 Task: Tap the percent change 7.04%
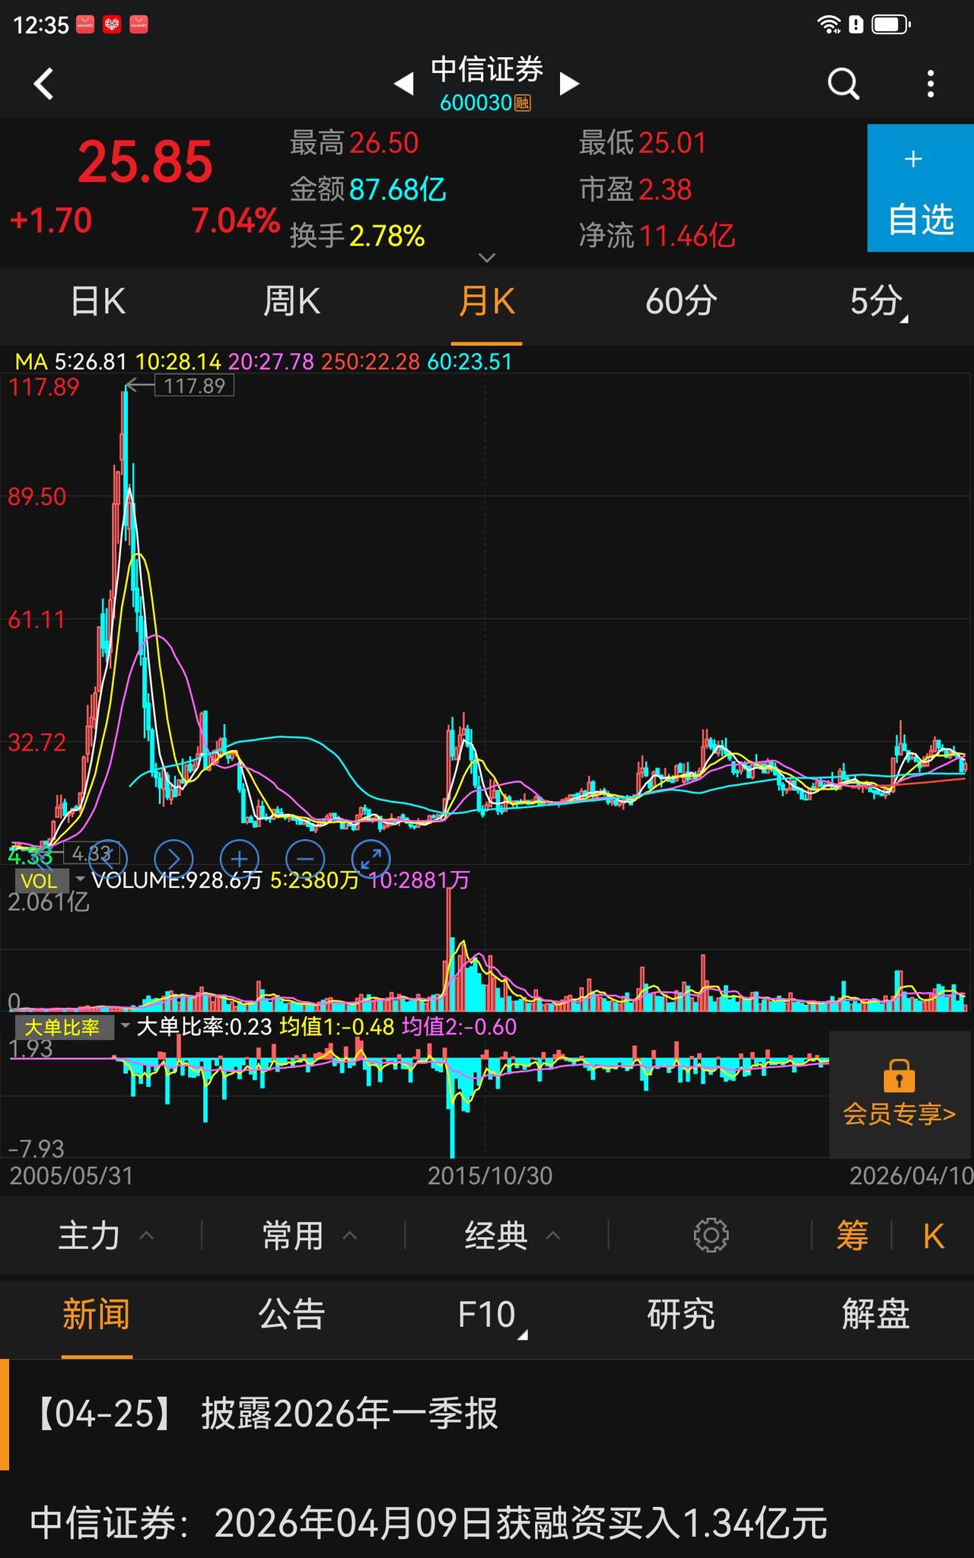coord(235,221)
